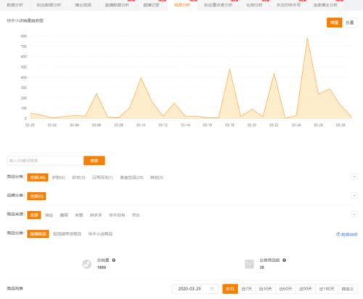The height and width of the screenshot is (299, 363).
Task: Select the 近7天 time range
Action: click(x=247, y=289)
